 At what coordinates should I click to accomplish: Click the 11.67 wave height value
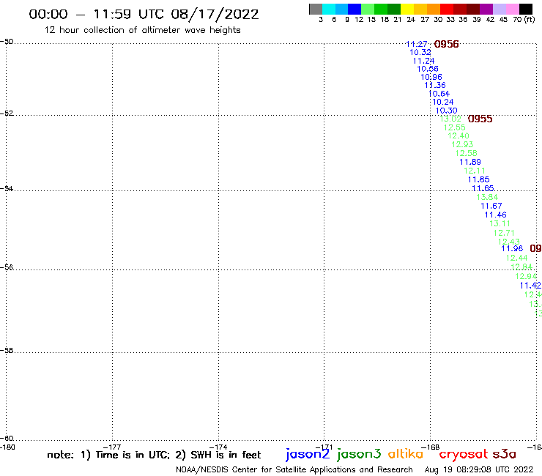(491, 206)
